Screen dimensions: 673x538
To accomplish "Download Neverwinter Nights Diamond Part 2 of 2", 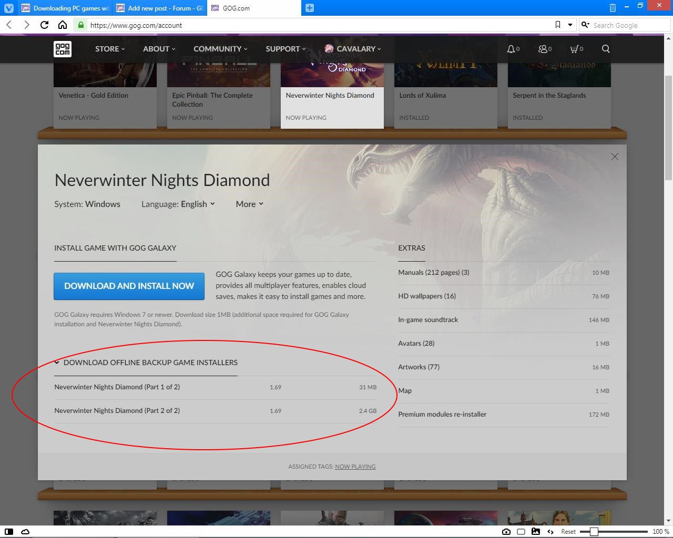I will coord(216,411).
